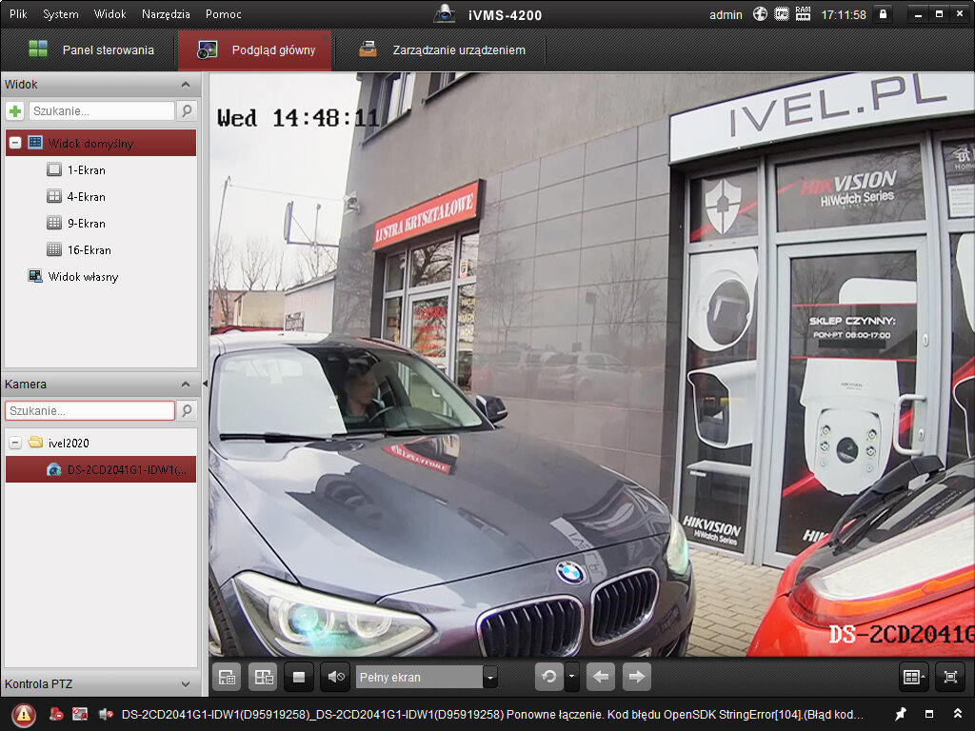Screen dimensions: 975x731
Task: Select the 4-Ekran view layout
Action: coord(86,197)
